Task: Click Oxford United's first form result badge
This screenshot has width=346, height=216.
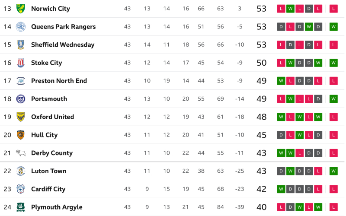Action: click(x=281, y=117)
